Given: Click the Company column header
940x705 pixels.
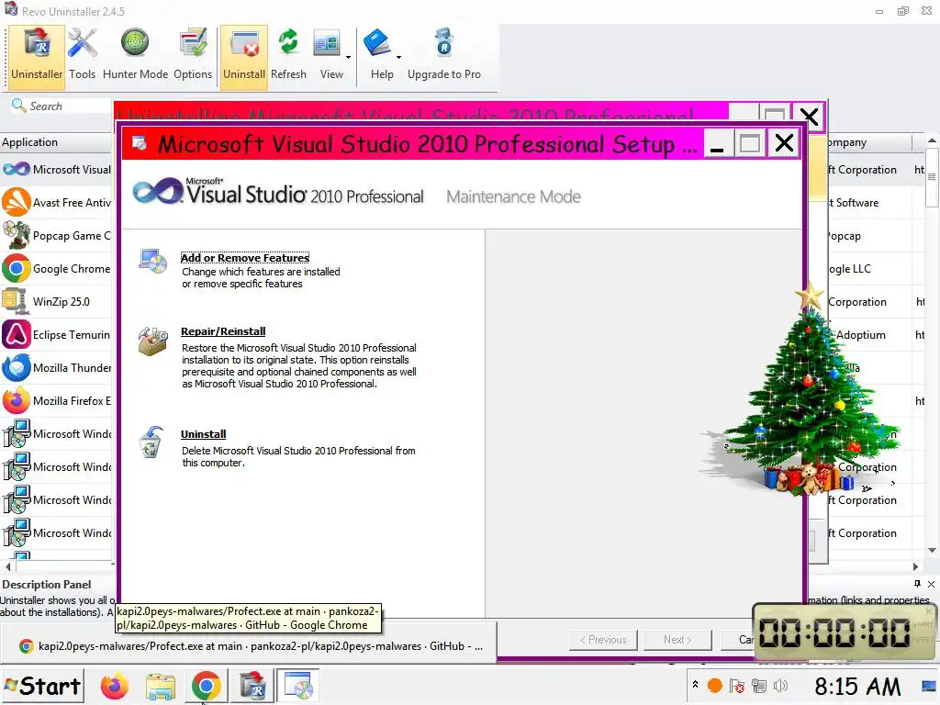Looking at the screenshot, I should (869, 142).
